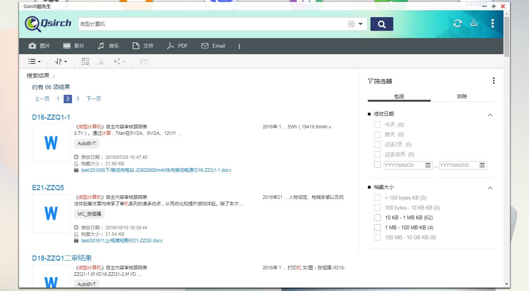Click the MC_张祖强 tag
529x291 pixels.
89,214
